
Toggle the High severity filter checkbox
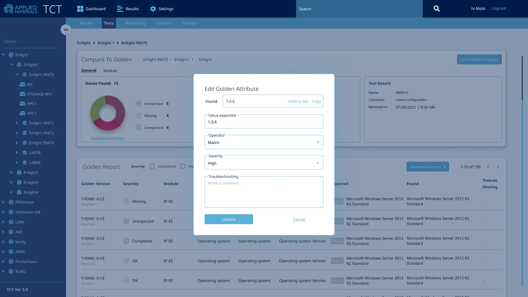(x=183, y=166)
